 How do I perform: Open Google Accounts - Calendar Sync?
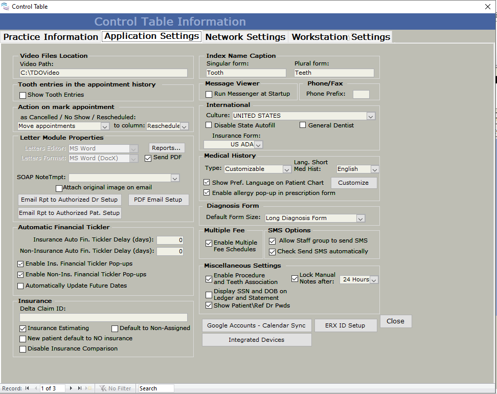pyautogui.click(x=256, y=325)
